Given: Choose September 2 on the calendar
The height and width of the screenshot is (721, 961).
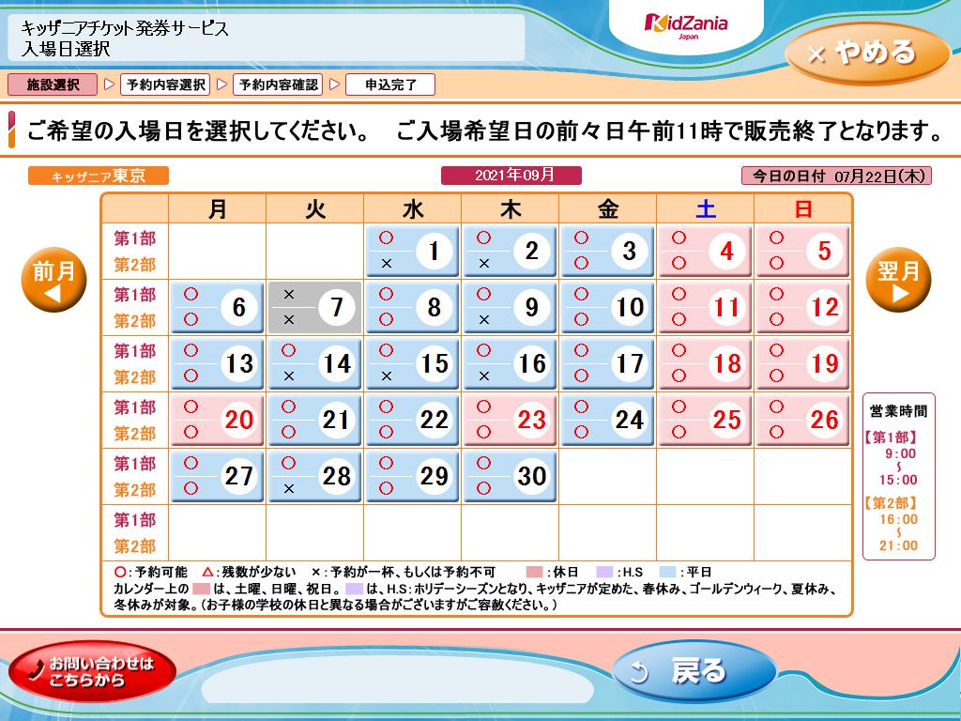Looking at the screenshot, I should 510,251.
